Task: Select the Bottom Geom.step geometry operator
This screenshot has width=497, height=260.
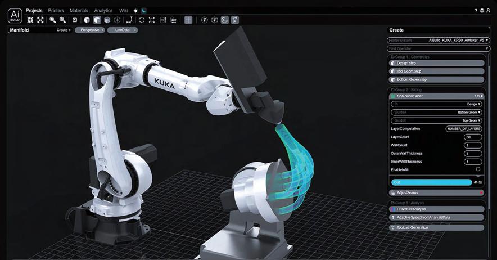Action: 437,80
